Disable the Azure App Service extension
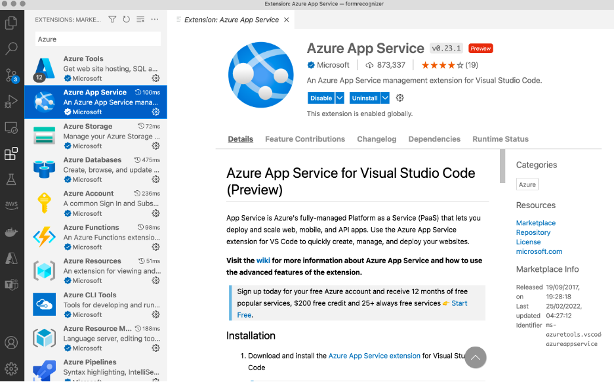This screenshot has height=382, width=614. point(321,98)
